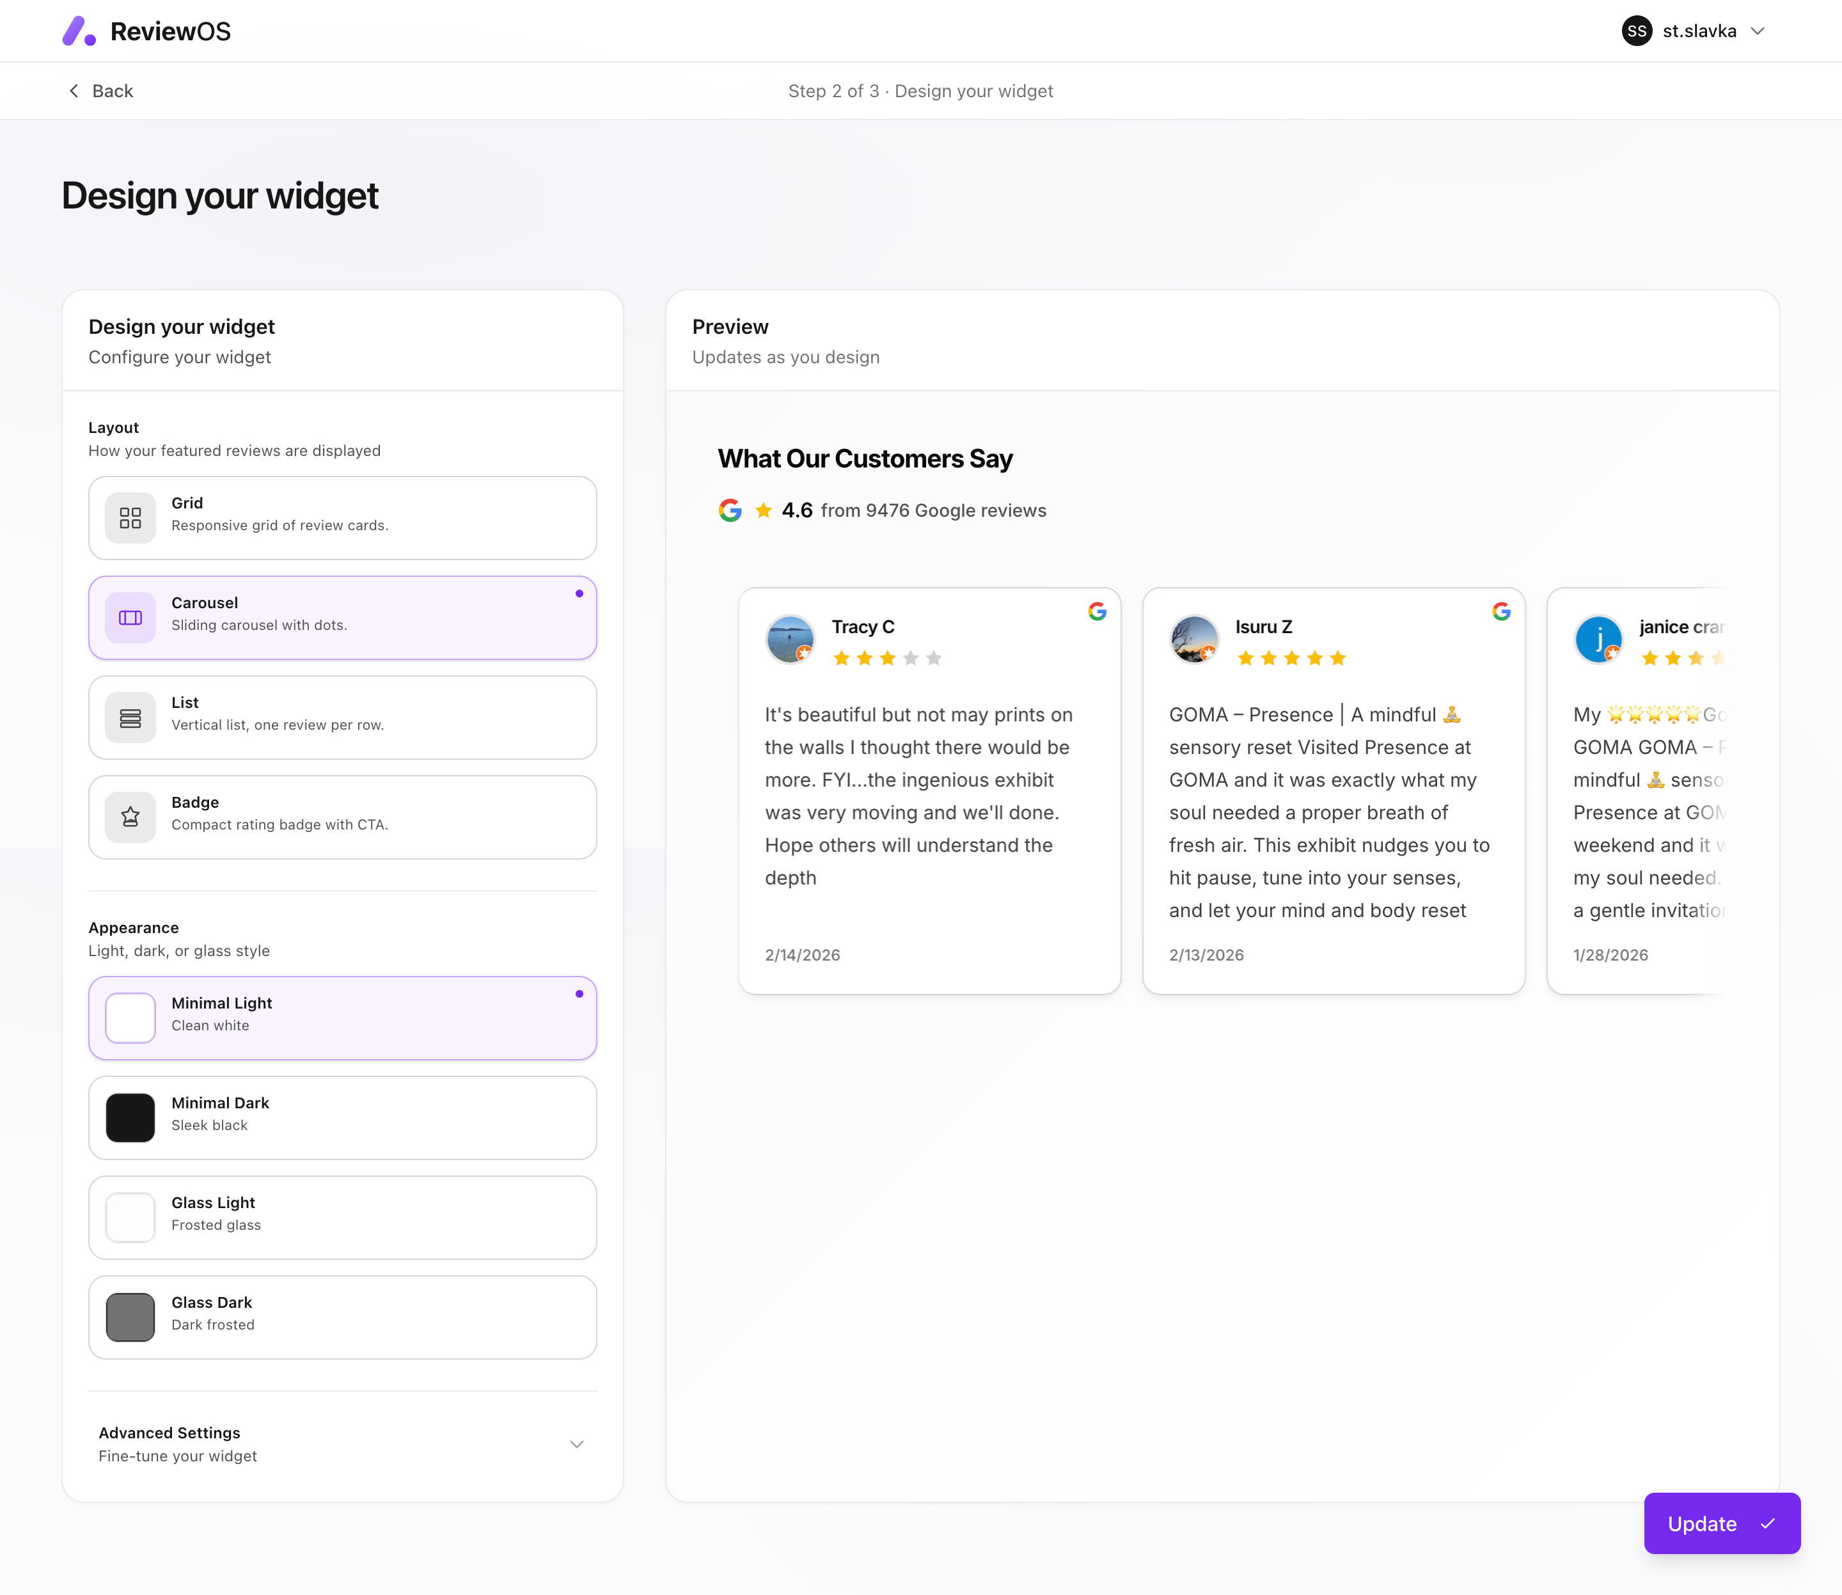1842x1595 pixels.
Task: Select the List layout option
Action: tap(342, 718)
